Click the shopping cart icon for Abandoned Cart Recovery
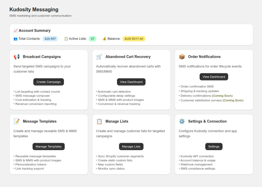 99,57
